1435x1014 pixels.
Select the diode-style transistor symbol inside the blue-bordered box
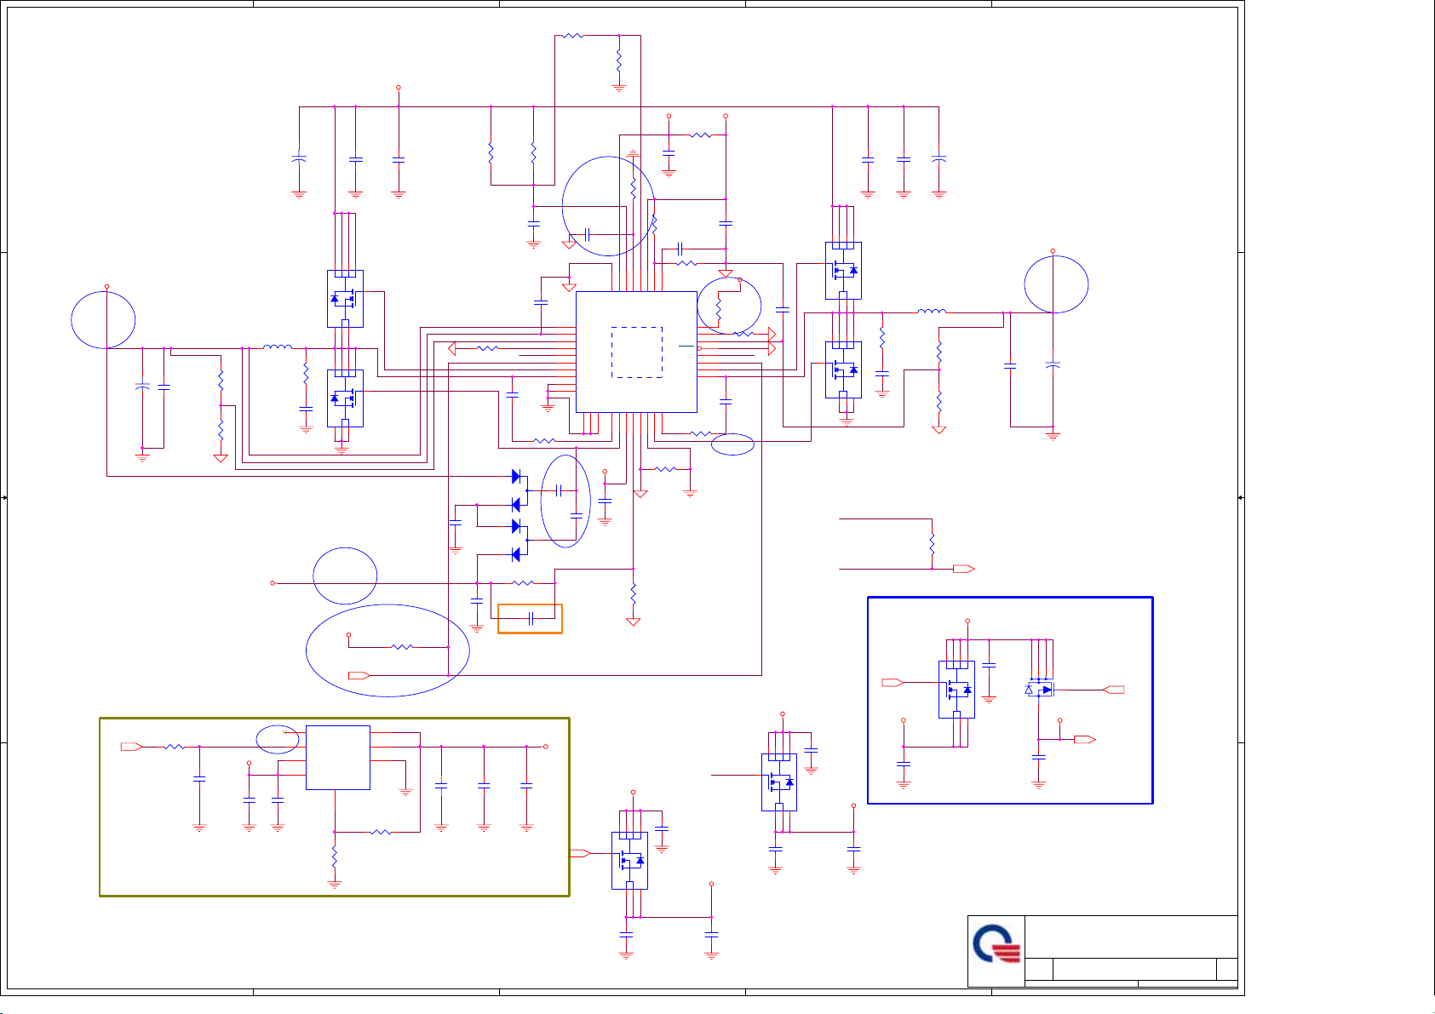(x=1041, y=690)
